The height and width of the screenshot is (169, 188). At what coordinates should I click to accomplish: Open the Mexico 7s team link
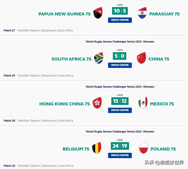click(x=162, y=104)
